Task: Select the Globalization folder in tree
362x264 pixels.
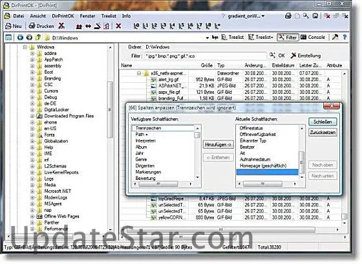Action: pos(56,141)
